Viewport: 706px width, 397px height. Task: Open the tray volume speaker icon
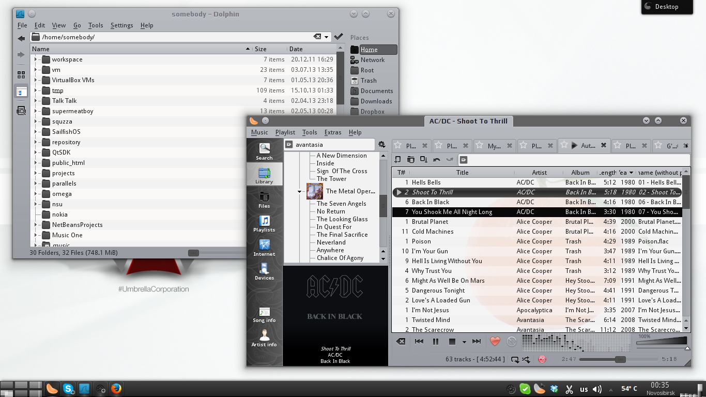(597, 389)
